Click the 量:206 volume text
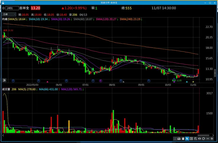 [73, 15]
